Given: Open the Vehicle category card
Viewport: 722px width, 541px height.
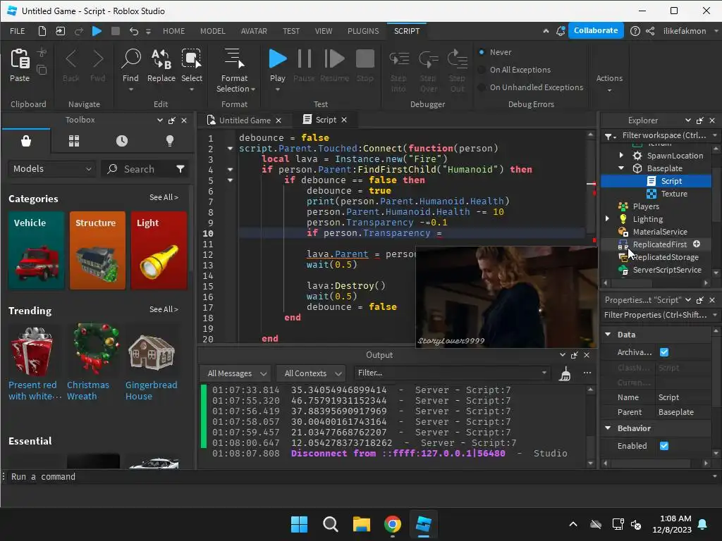Looking at the screenshot, I should point(36,250).
